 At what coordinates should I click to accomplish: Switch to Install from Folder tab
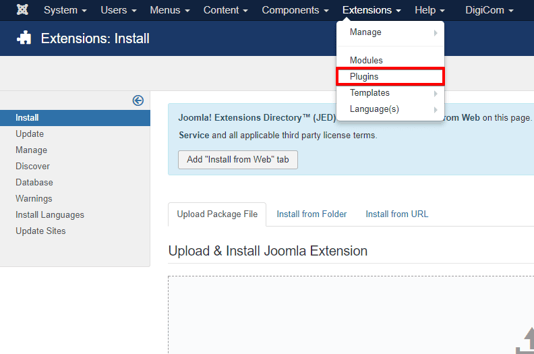click(311, 214)
